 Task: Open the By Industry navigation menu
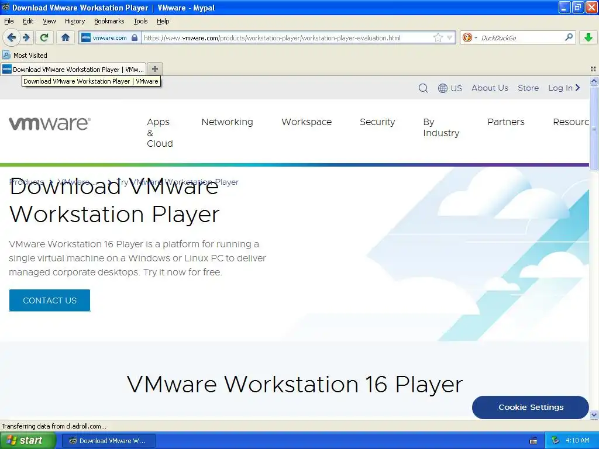click(x=441, y=127)
